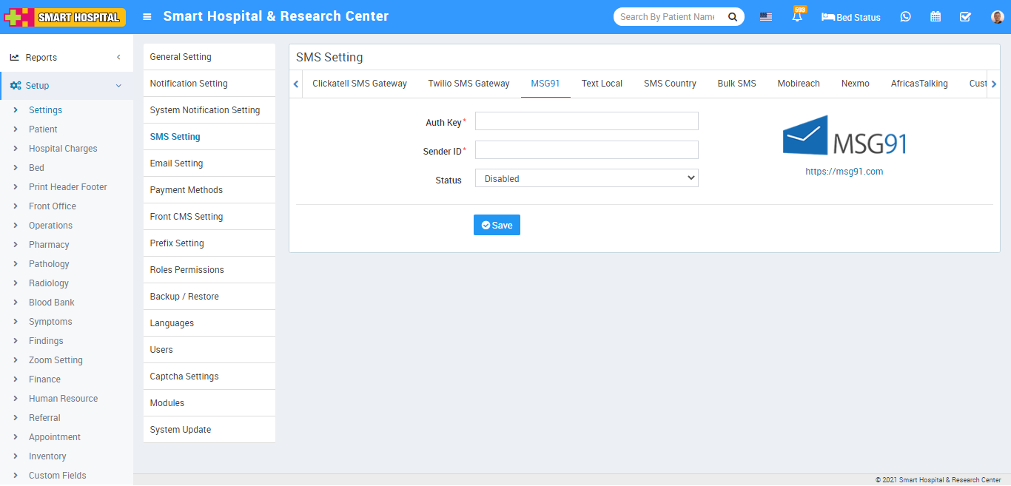This screenshot has width=1011, height=486.
Task: Select the Text Local tab
Action: pos(602,84)
